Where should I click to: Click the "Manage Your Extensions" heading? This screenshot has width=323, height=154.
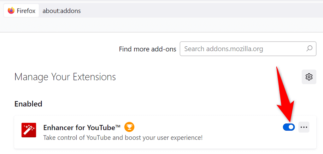coord(65,77)
